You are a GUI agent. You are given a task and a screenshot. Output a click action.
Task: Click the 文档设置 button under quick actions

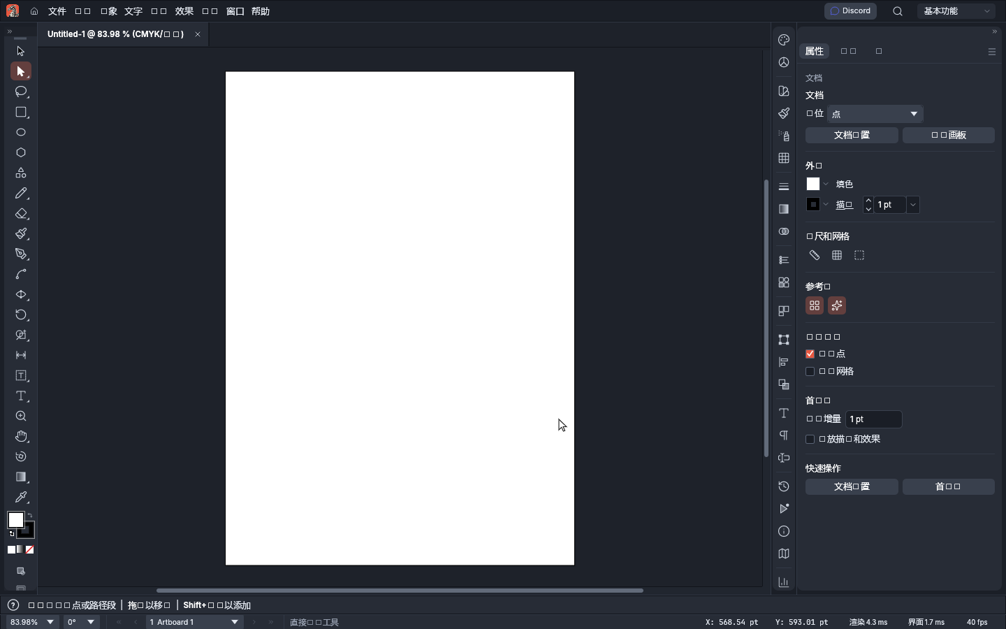click(852, 486)
